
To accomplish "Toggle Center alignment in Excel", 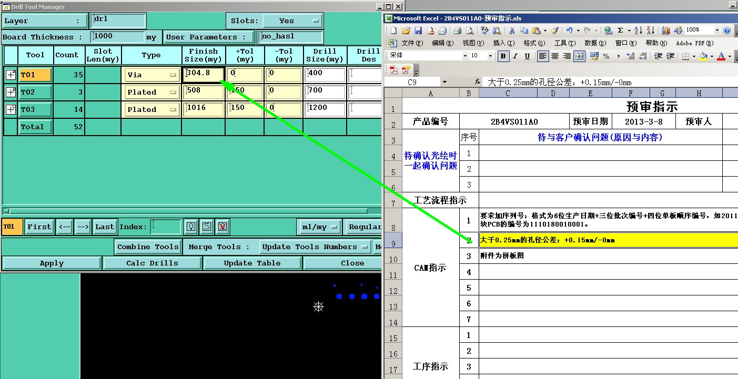I will pyautogui.click(x=555, y=56).
